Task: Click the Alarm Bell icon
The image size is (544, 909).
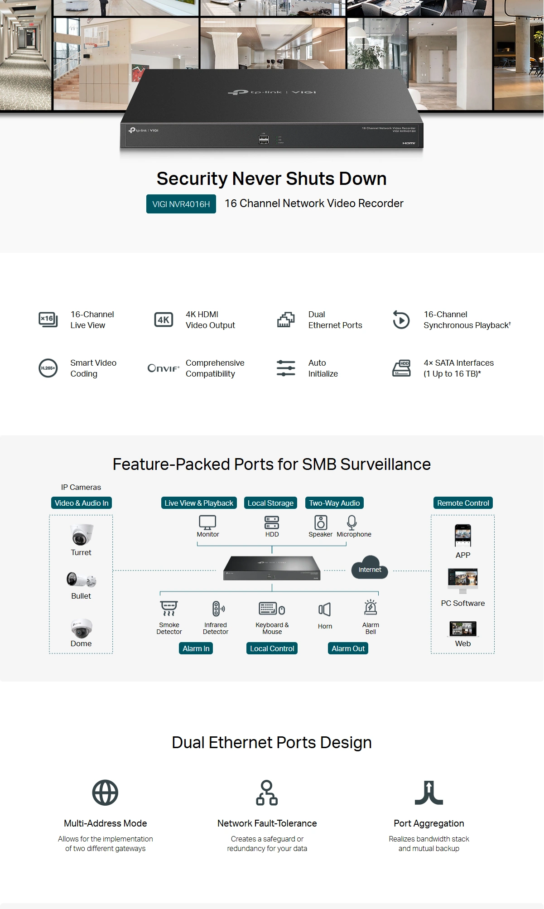Action: coord(371,607)
